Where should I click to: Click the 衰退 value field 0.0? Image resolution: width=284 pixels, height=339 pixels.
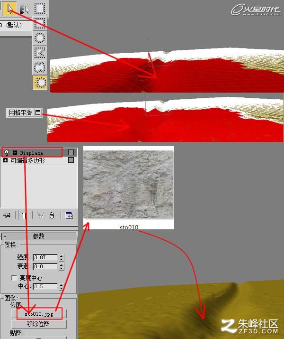45,266
